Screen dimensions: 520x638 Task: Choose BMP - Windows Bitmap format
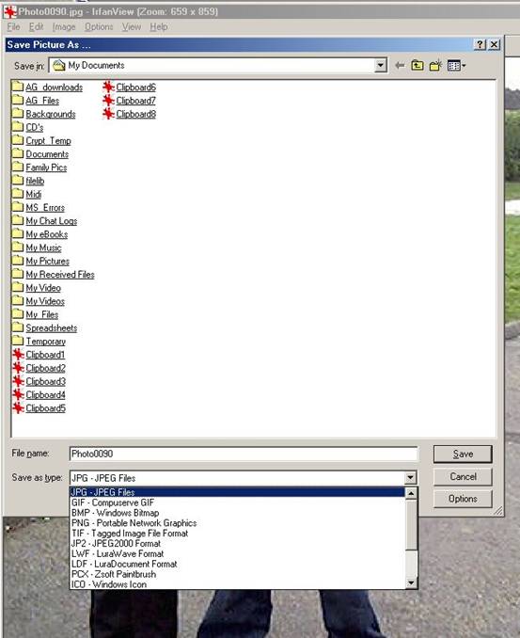click(115, 513)
